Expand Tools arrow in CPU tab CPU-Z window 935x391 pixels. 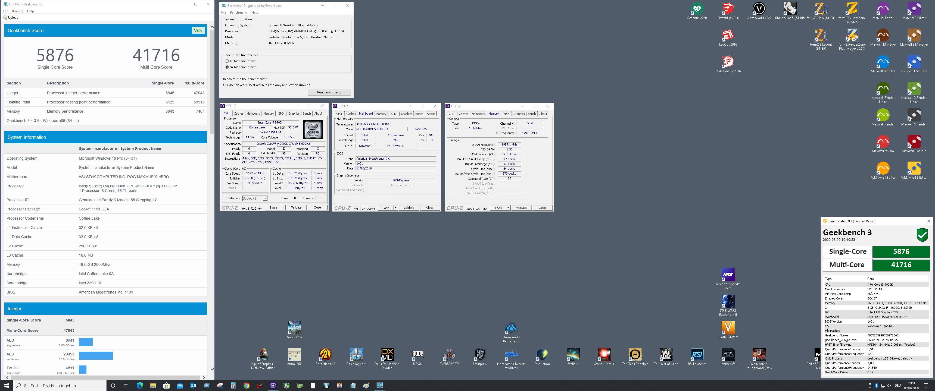tap(283, 207)
